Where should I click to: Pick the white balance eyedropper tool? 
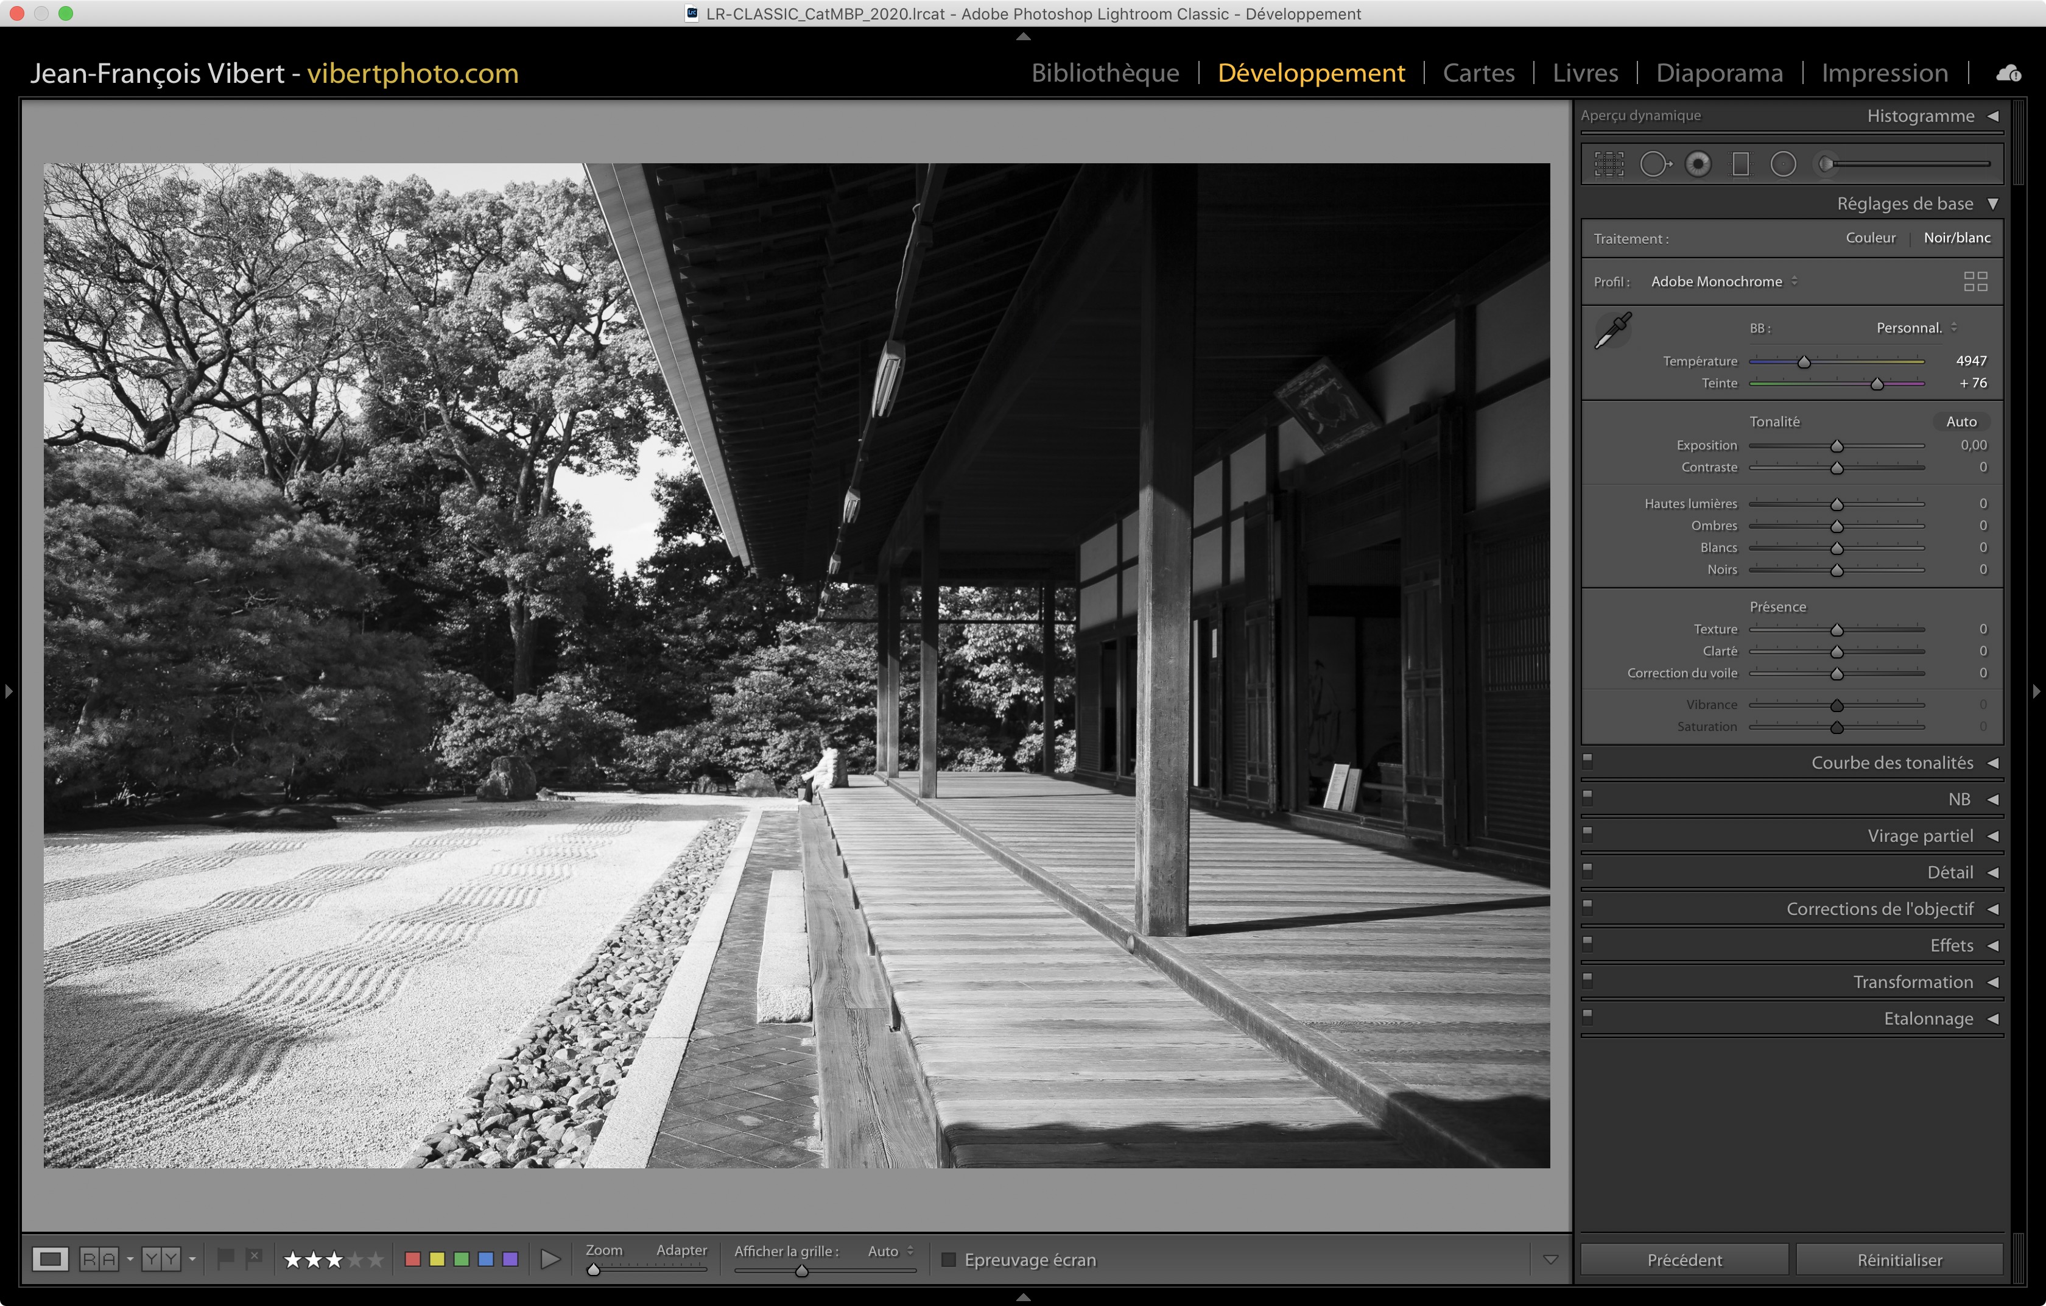1612,331
